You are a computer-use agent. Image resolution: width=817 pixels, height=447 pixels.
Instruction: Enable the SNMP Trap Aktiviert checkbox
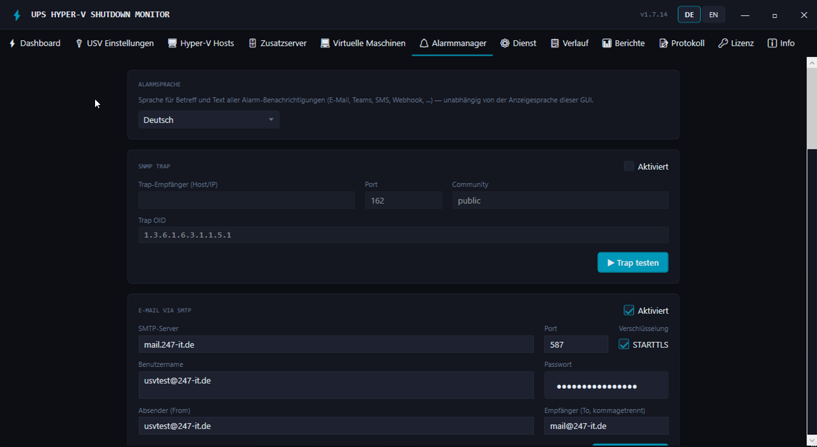click(x=629, y=166)
